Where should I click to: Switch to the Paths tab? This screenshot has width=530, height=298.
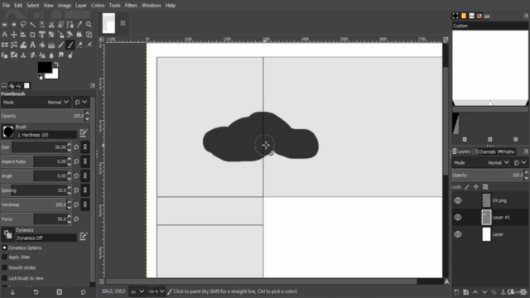[x=506, y=151]
